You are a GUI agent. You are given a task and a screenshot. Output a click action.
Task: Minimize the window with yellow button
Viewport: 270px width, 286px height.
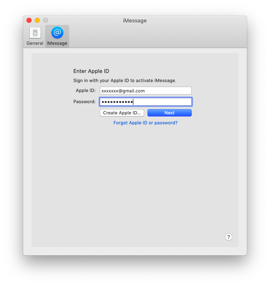tap(37, 20)
